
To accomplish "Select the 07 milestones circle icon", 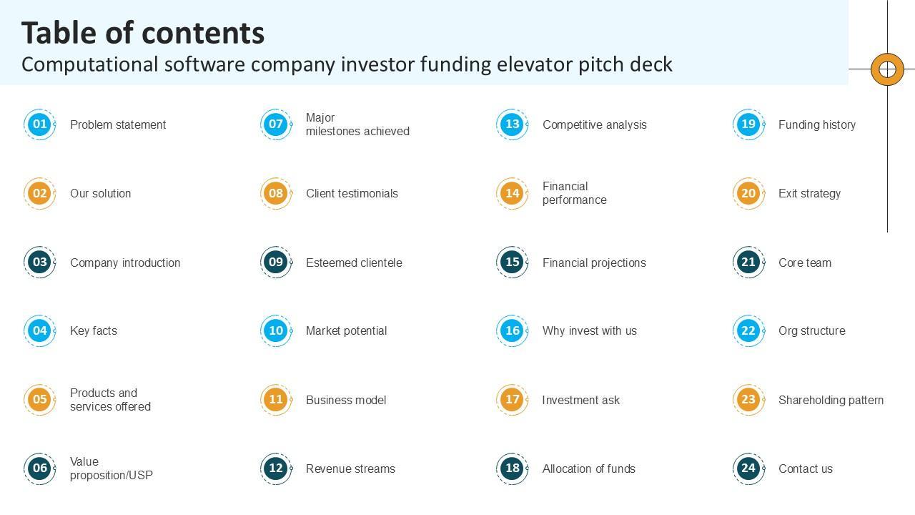I will tap(276, 124).
